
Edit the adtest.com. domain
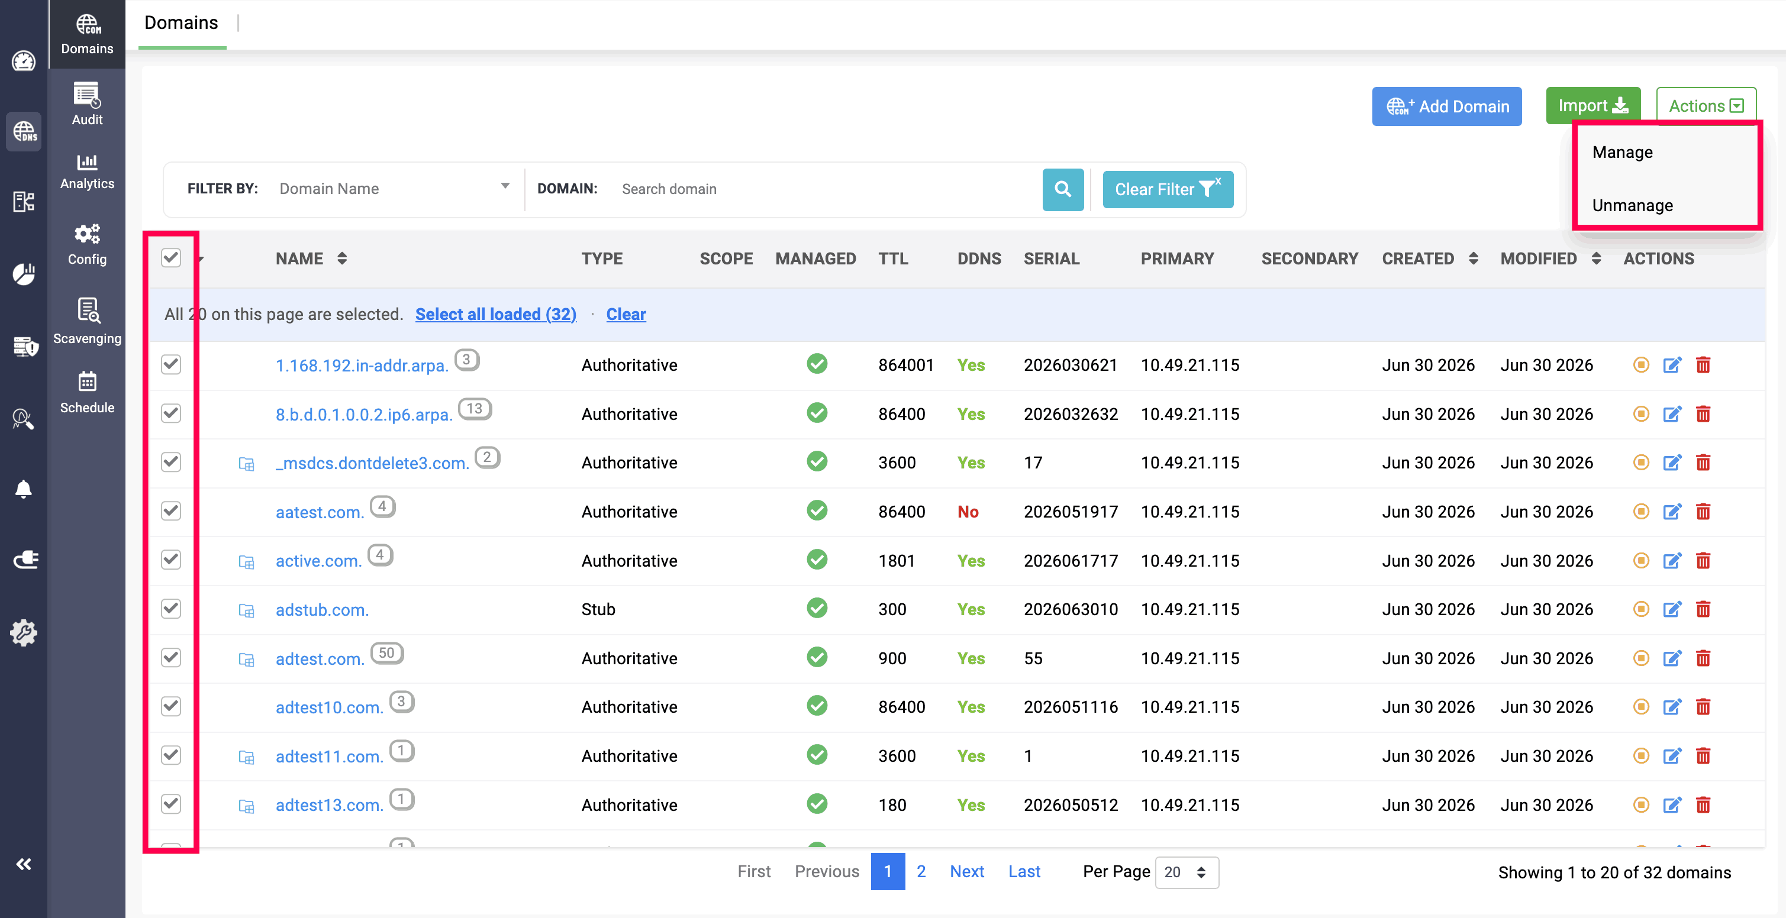point(1672,658)
